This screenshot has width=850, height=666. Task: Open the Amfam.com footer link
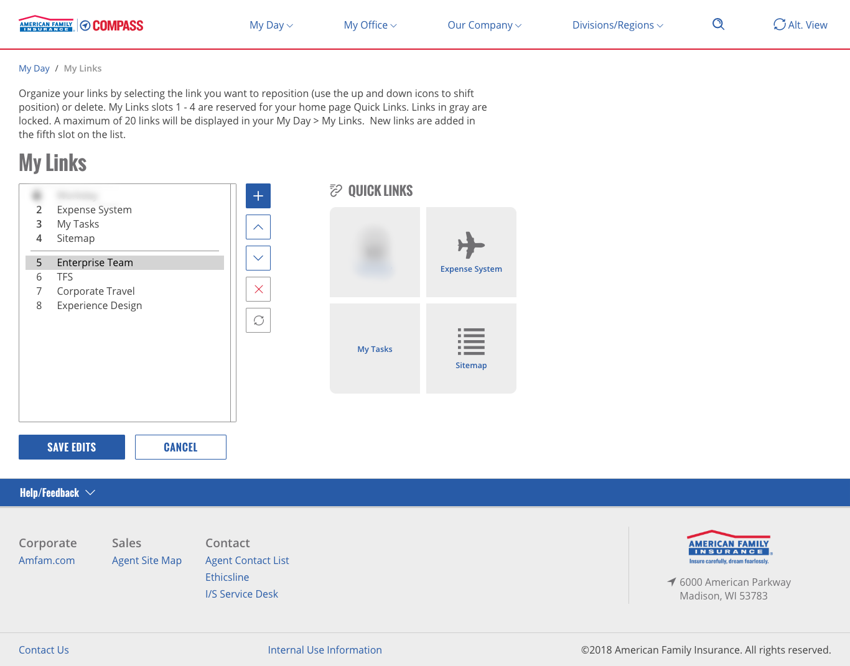(47, 560)
